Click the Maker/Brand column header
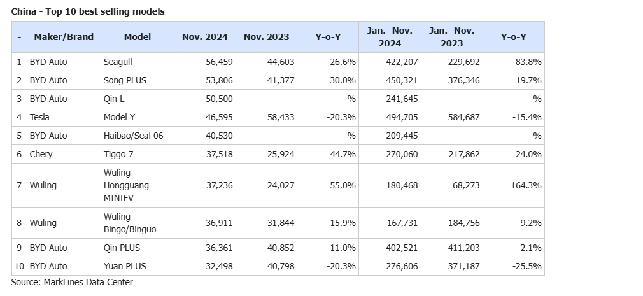 [x=64, y=37]
